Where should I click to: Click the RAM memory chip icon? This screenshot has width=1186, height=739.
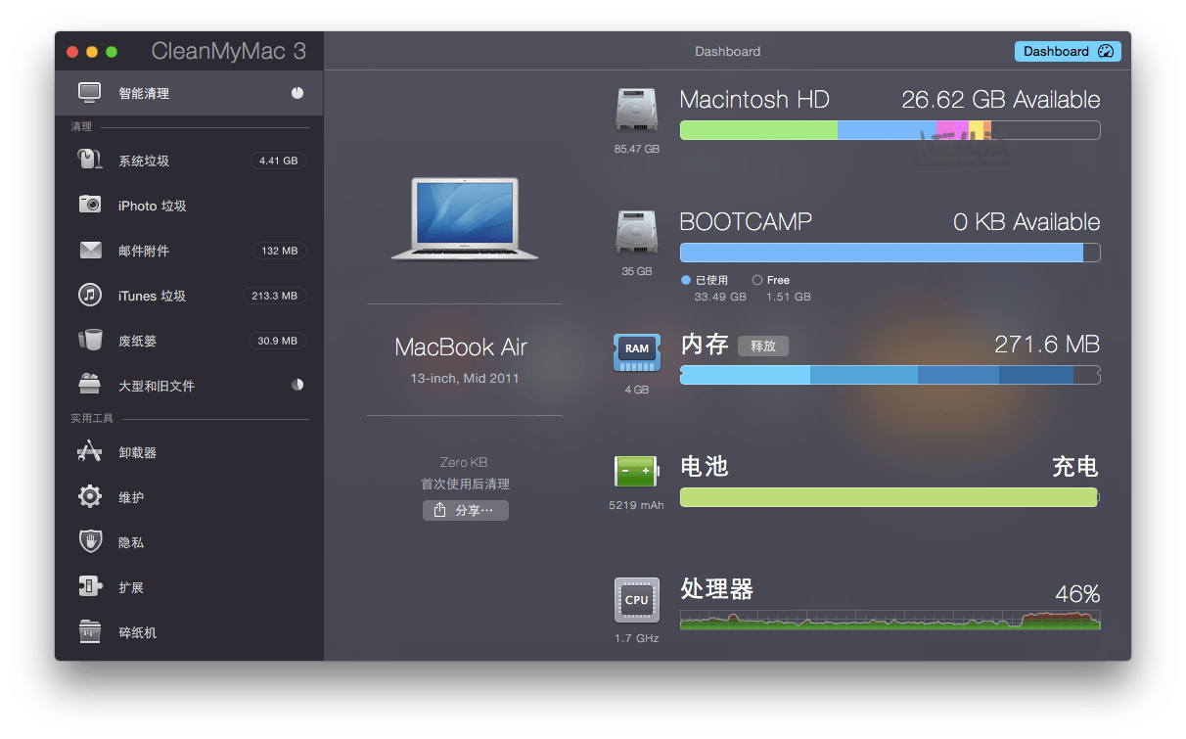pos(636,351)
